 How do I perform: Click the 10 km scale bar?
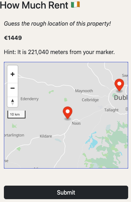coord(16,115)
